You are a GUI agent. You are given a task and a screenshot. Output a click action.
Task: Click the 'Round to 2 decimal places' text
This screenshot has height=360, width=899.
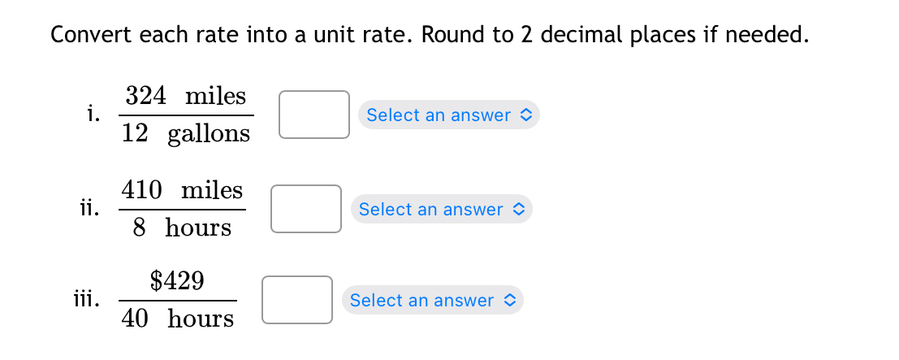click(554, 36)
